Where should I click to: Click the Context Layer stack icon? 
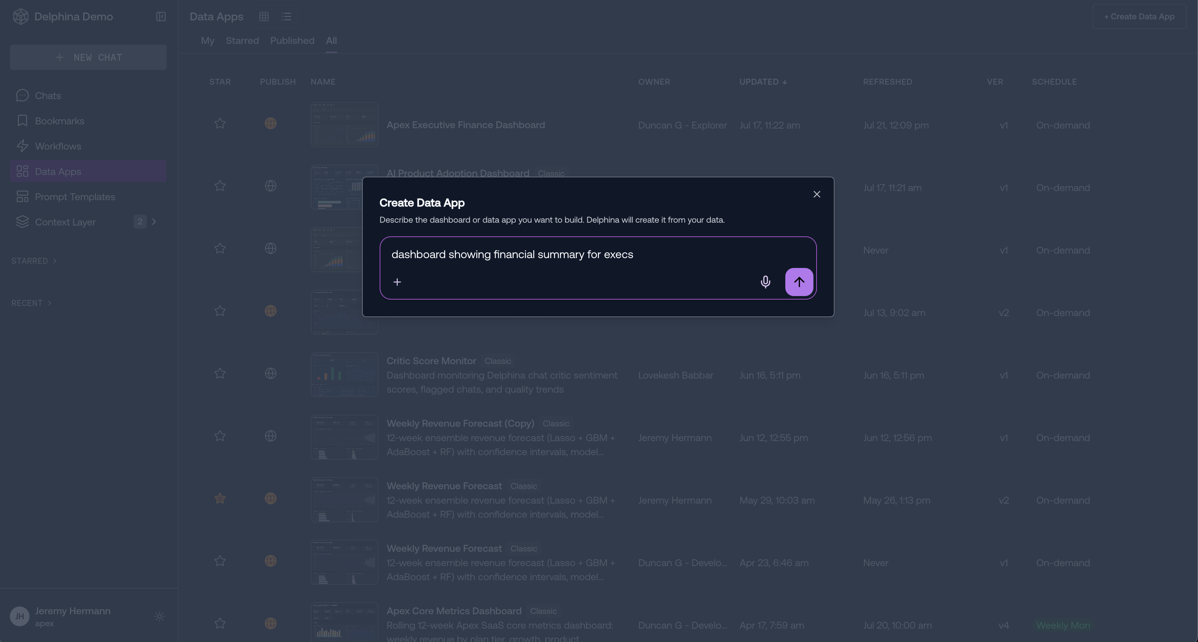coord(22,222)
